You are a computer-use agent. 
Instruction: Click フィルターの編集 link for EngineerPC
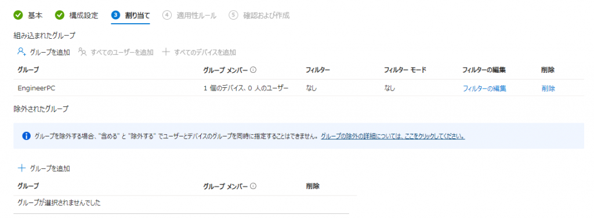(x=484, y=88)
